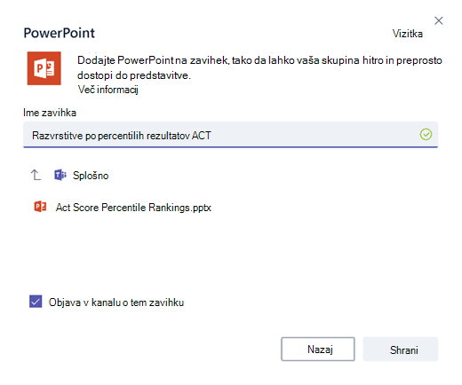Uncheck the post to channel checkbox
Screen dimensions: 462x385
36,302
